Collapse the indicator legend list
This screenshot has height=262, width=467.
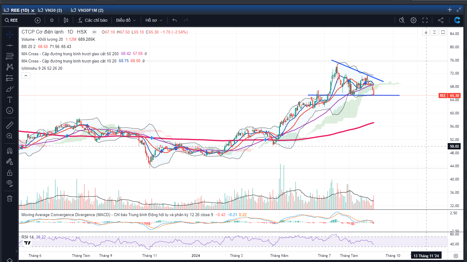pyautogui.click(x=26, y=76)
